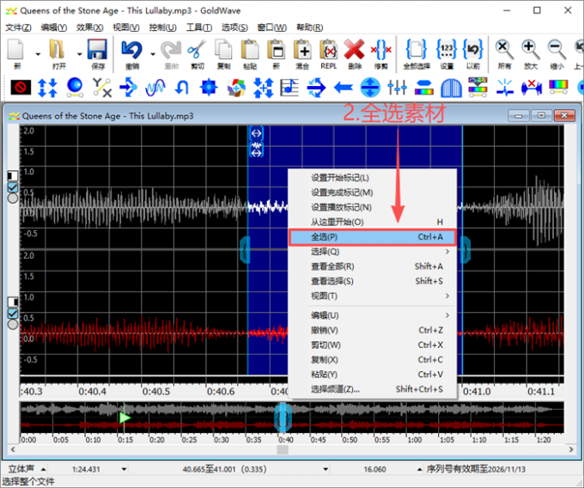Image resolution: width=584 pixels, height=488 pixels.
Task: Uncheck the lower red channel checkbox
Action: [x=13, y=314]
